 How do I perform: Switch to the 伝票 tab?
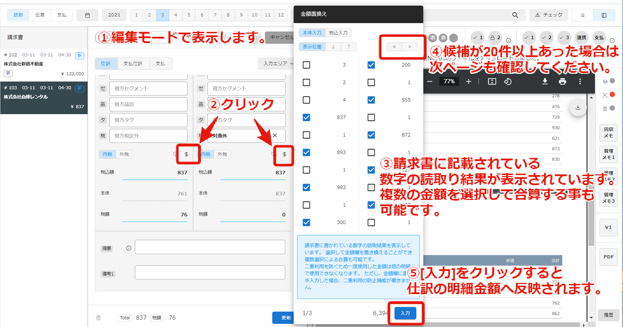40,15
